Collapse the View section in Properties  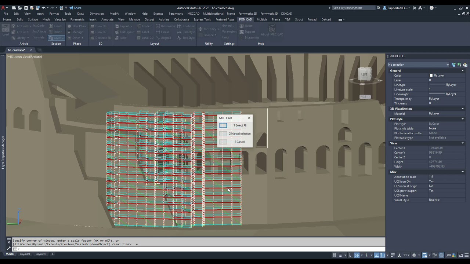tap(462, 143)
